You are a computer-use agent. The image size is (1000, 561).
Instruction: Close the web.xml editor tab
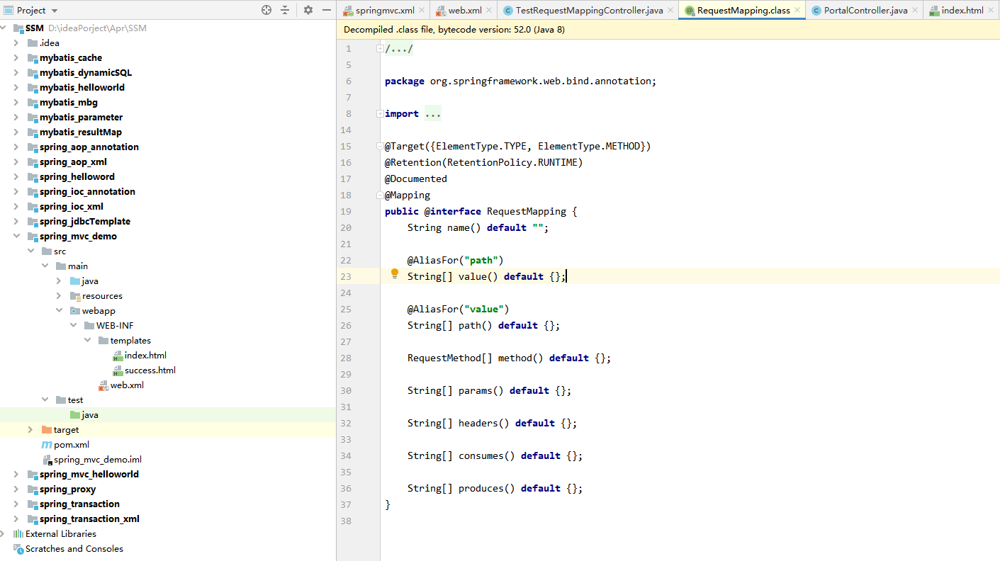click(490, 10)
